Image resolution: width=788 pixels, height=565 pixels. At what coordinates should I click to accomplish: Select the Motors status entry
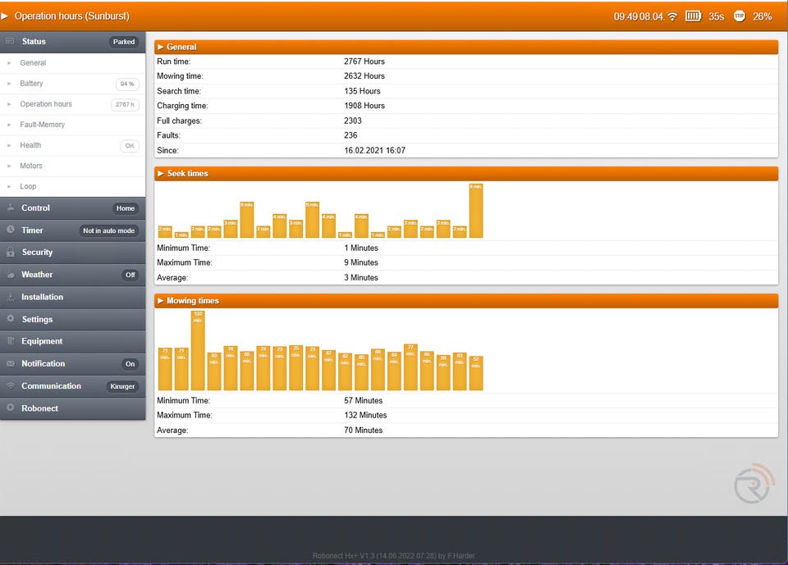[31, 166]
